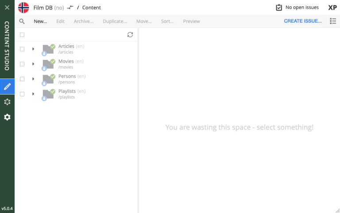Viewport: 340px width, 213px height.
Task: Click the layer switch arrows icon
Action: point(70,8)
